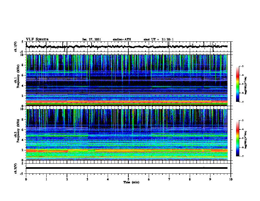Click the ch.2 spectrogram color scale bar
This screenshot has height=201, width=260.
coord(237,138)
